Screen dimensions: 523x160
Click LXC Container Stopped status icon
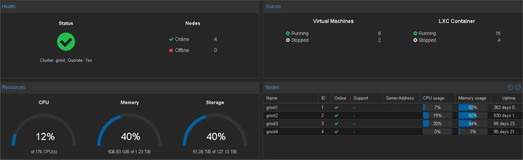[x=415, y=40]
